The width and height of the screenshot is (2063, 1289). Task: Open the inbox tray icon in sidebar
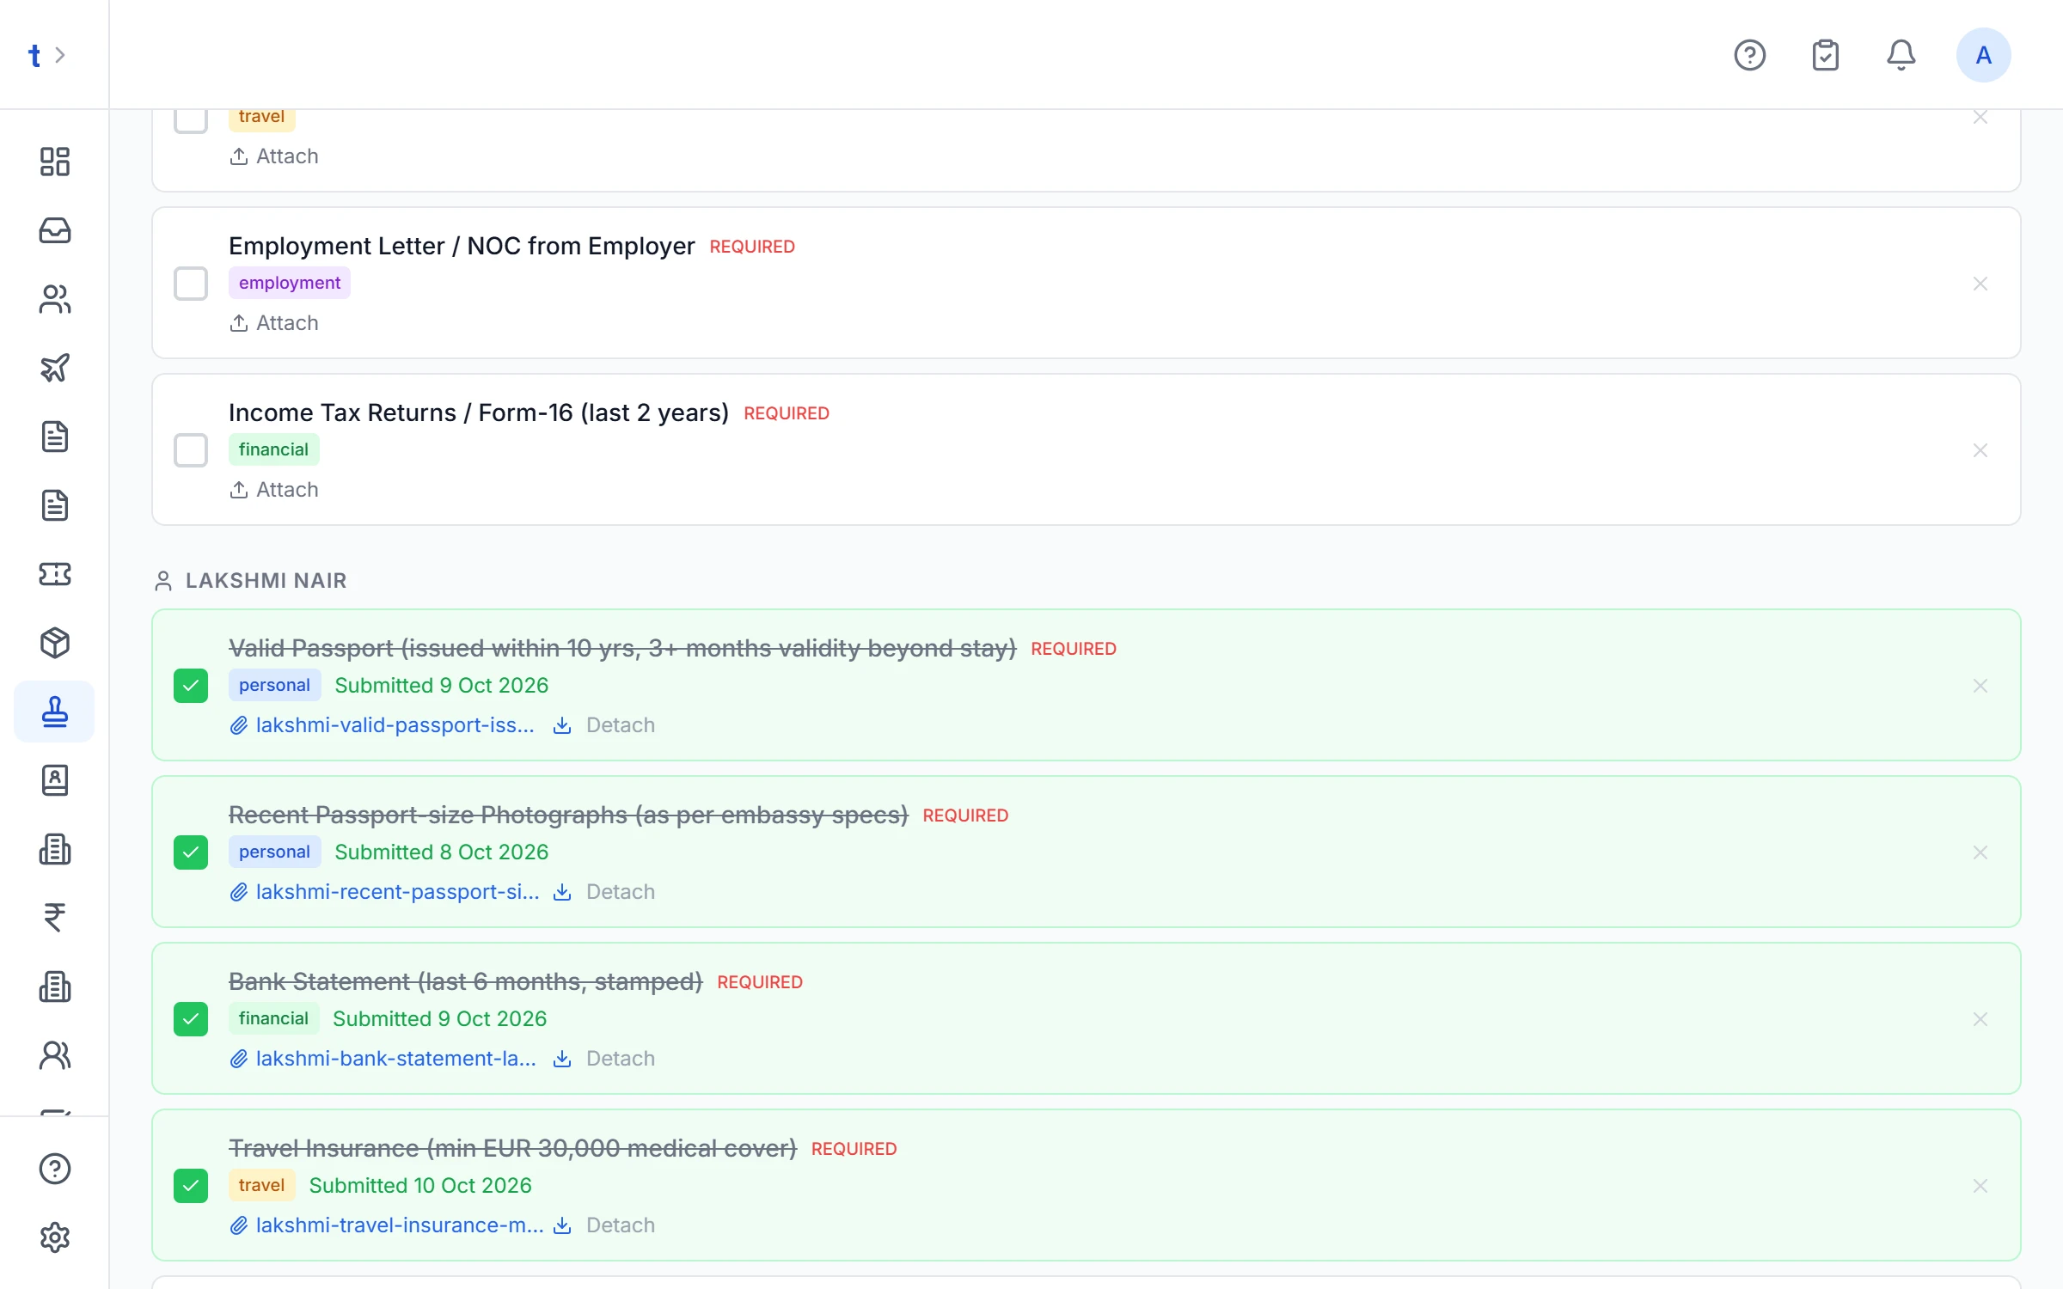55,230
